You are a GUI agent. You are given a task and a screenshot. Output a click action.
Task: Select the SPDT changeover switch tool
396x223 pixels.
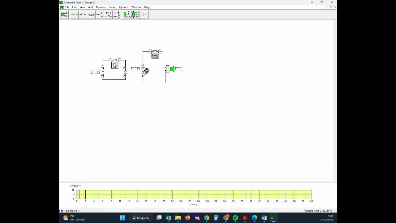click(x=100, y=15)
